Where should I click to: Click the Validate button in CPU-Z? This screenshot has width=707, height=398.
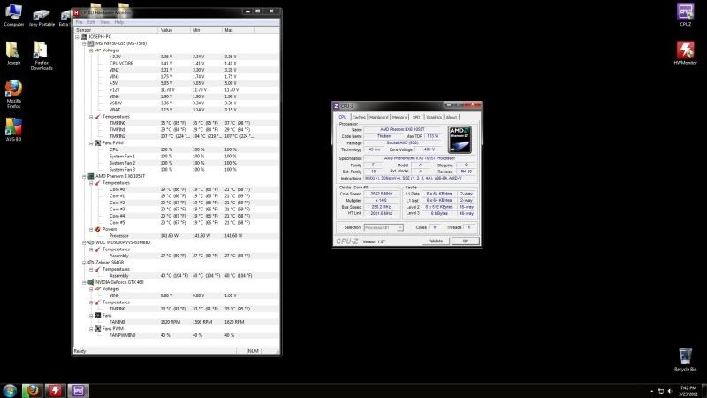(436, 241)
